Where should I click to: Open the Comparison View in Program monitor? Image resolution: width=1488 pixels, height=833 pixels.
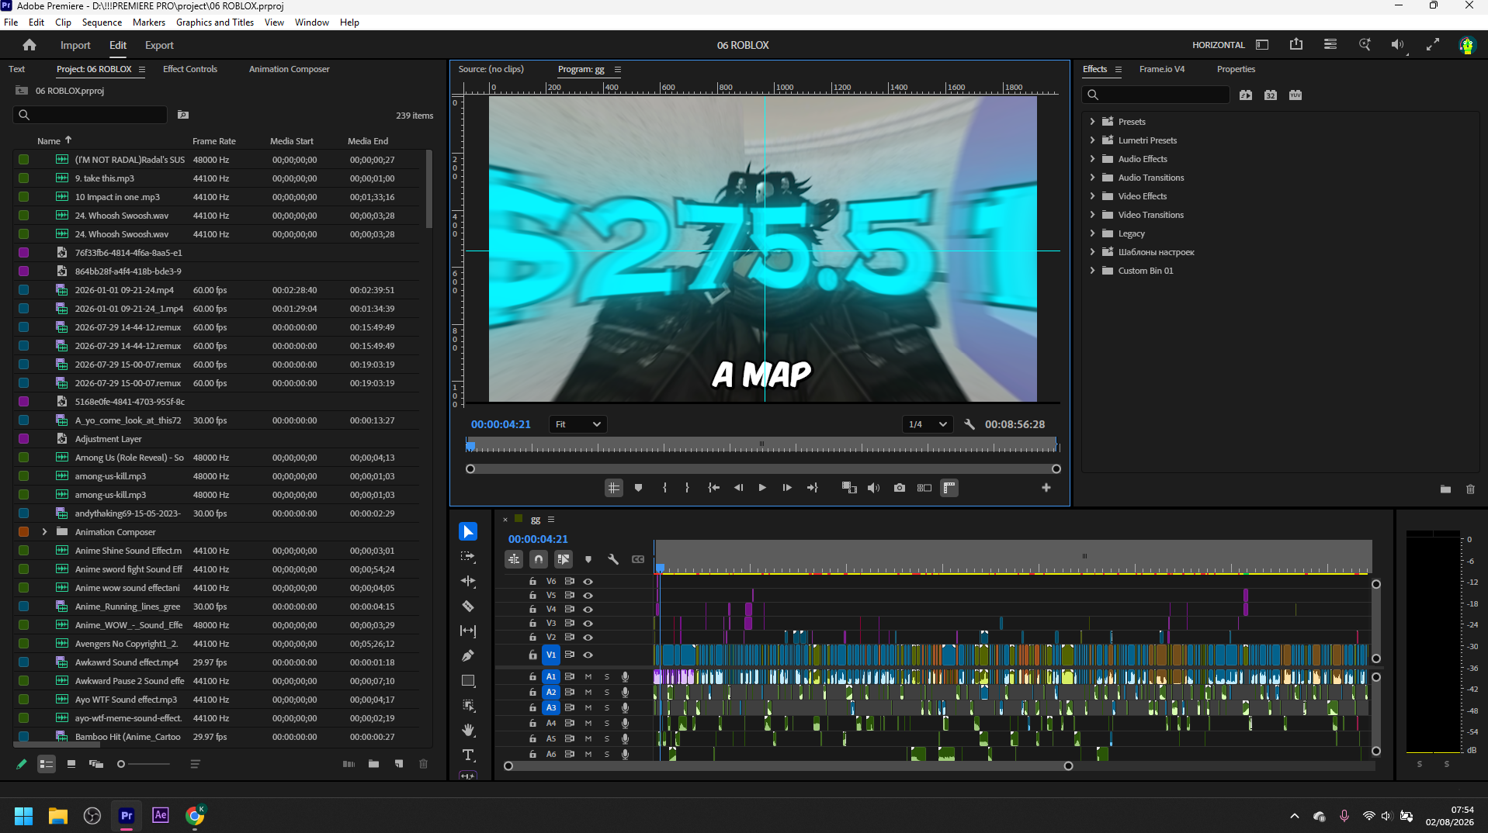point(924,488)
